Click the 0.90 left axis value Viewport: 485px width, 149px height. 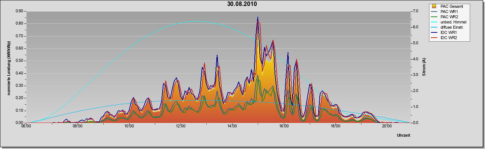click(19, 11)
